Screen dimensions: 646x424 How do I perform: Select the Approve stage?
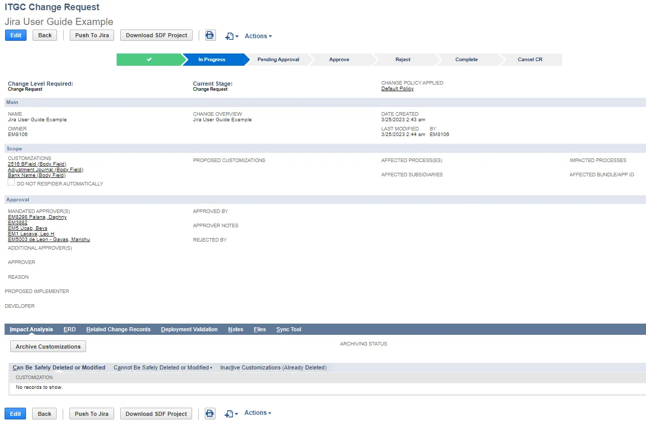(x=339, y=60)
